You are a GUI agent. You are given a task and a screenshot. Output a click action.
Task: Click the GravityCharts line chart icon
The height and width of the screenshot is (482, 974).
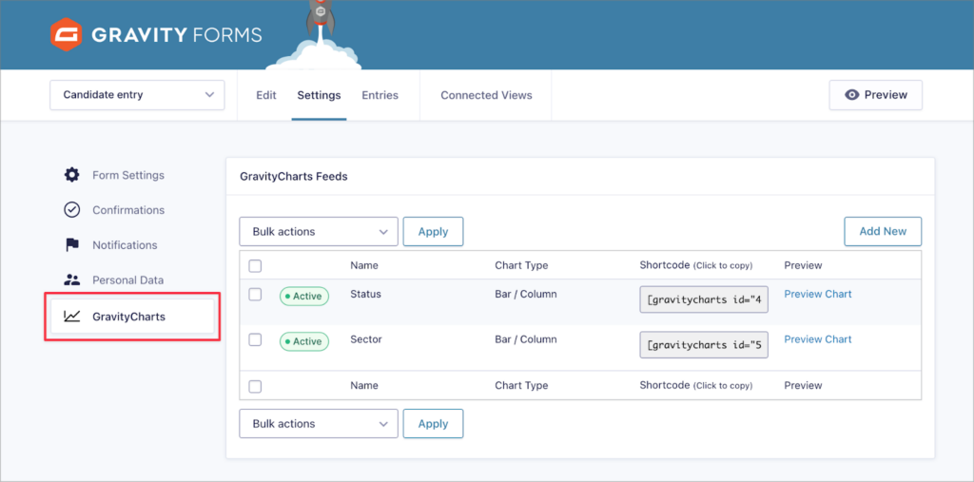[x=71, y=317]
